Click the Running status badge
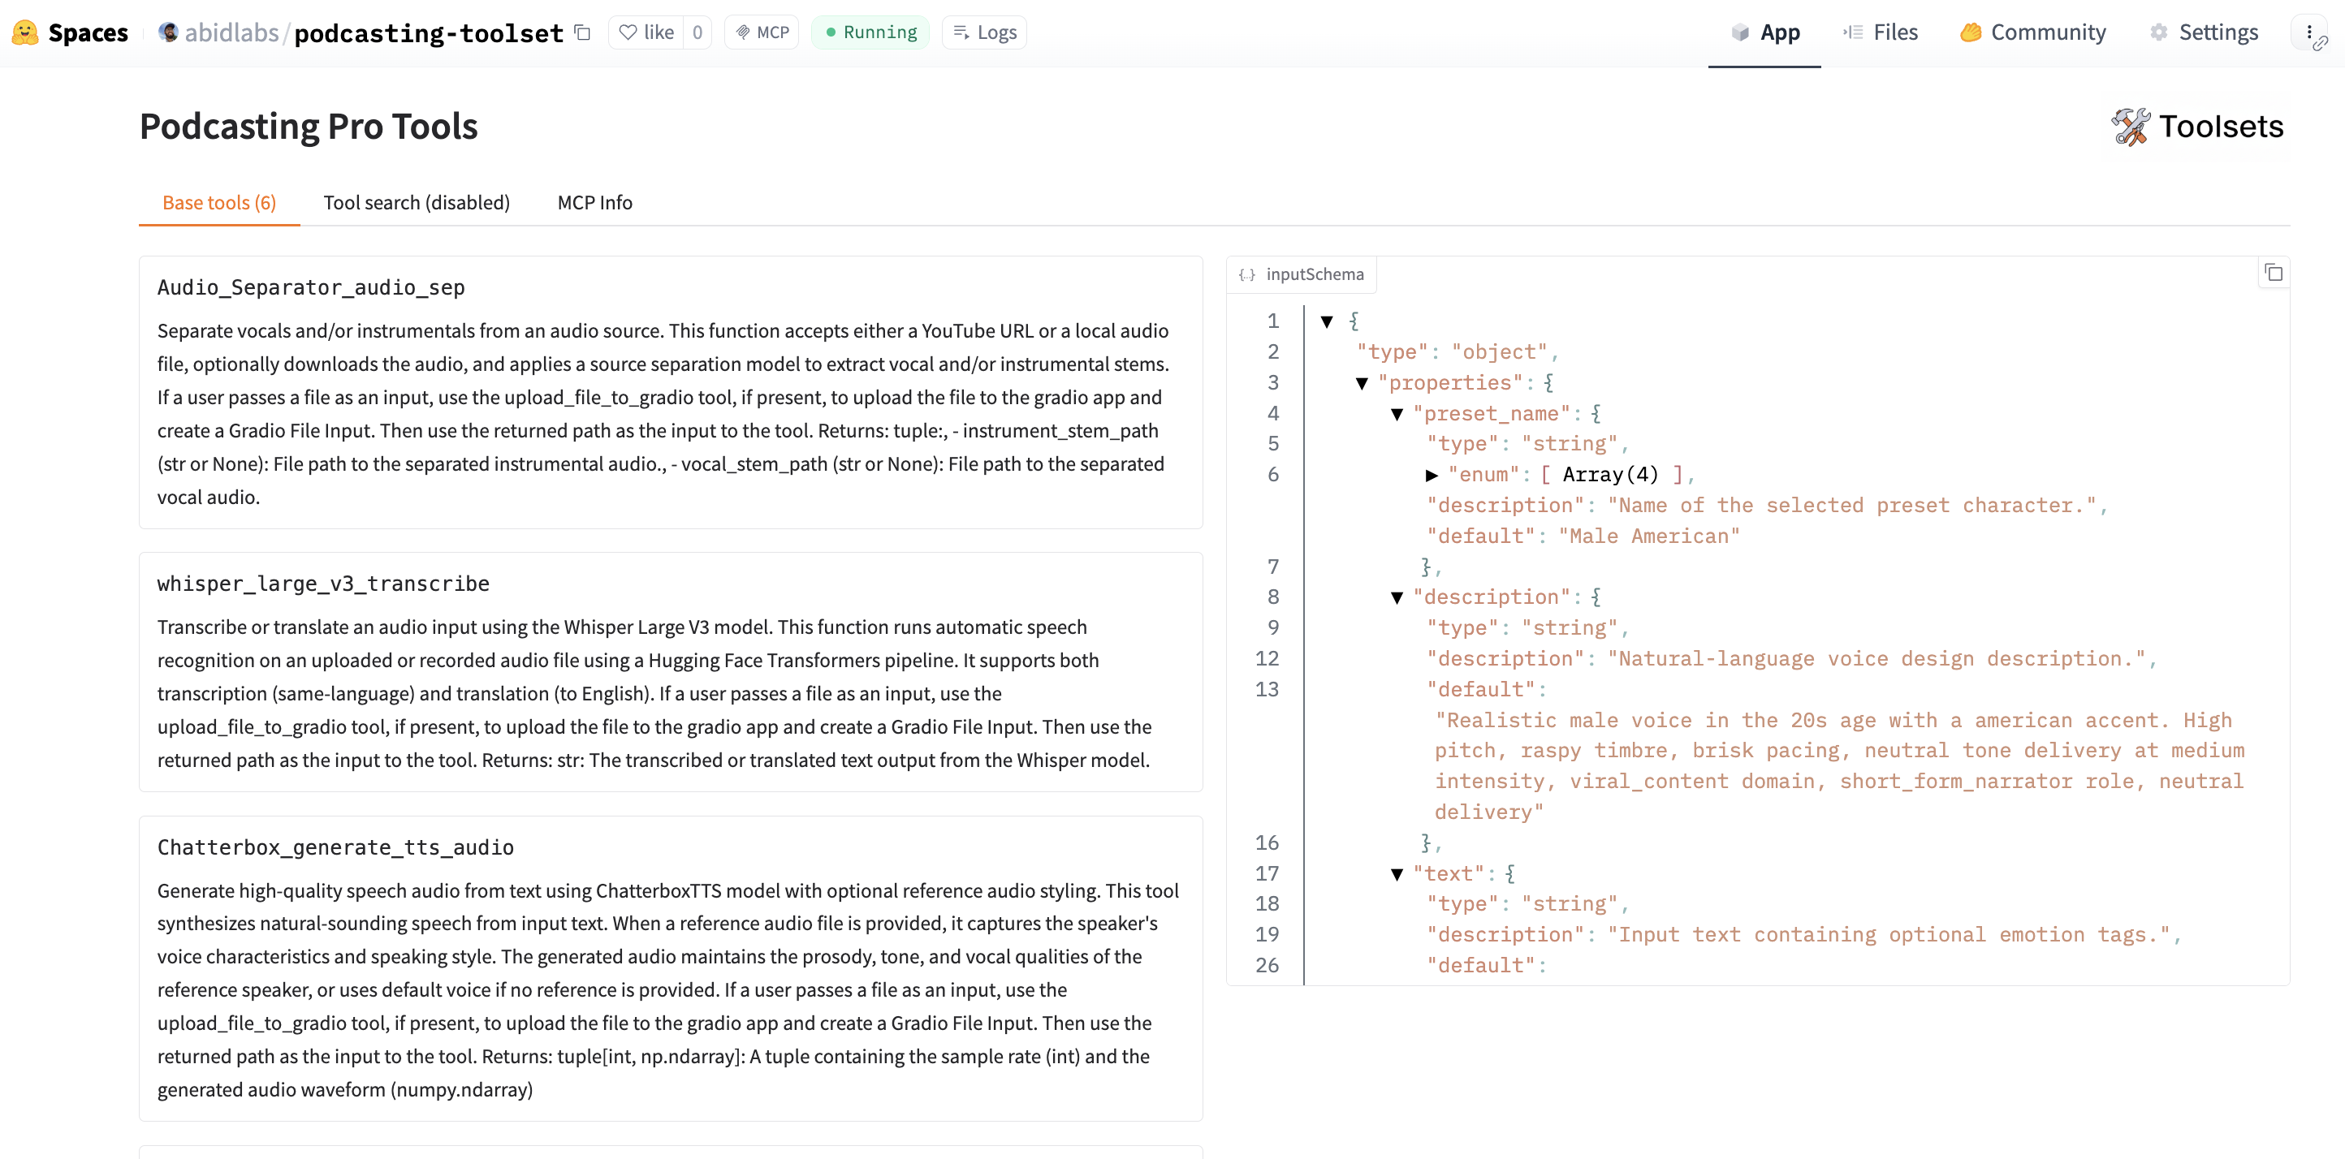2345x1159 pixels. pos(870,32)
